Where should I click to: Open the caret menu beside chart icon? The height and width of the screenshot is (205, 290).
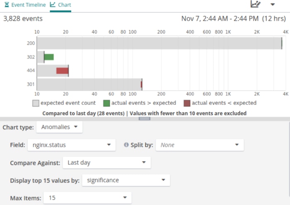[273, 5]
